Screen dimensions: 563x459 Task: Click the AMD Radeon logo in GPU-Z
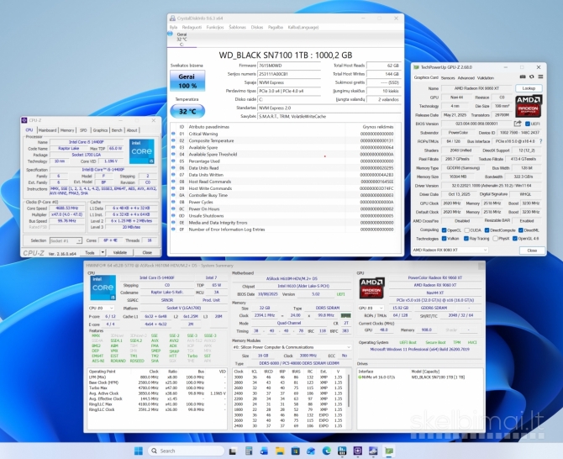click(x=529, y=106)
